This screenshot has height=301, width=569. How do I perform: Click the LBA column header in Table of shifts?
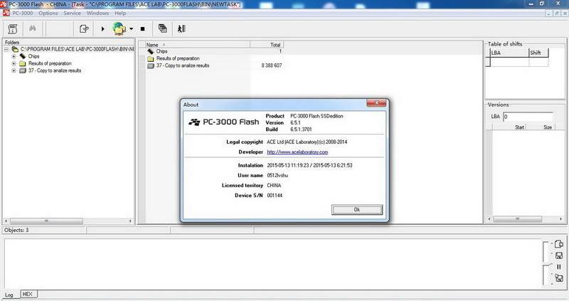coord(509,53)
